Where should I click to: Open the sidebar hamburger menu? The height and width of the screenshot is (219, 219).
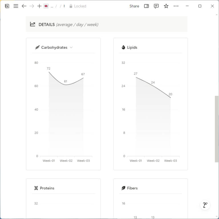(x=16, y=6)
